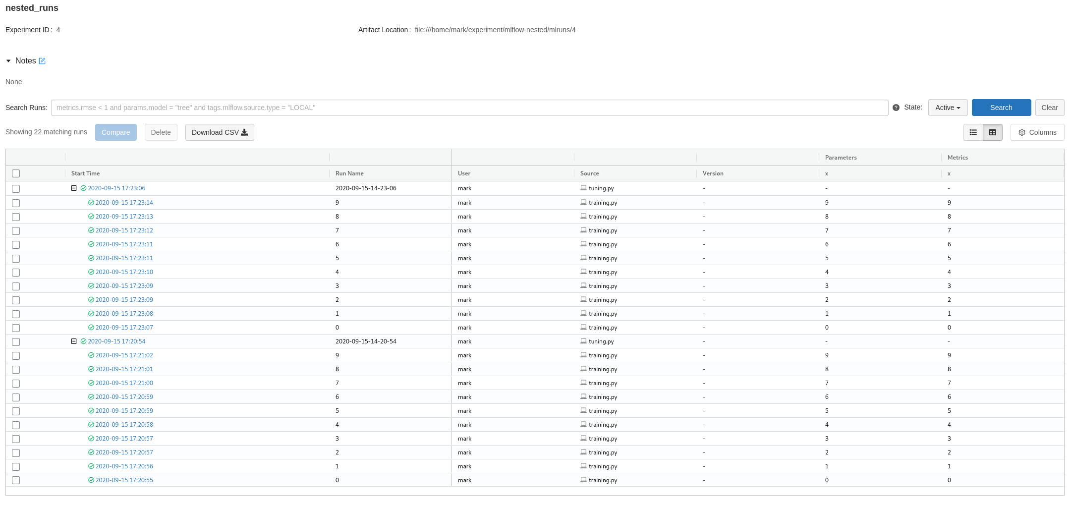
Task: Click the Search button
Action: (x=1001, y=108)
